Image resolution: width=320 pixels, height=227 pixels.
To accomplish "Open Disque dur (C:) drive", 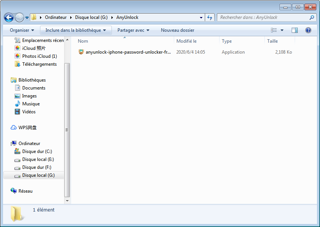I will coord(37,151).
